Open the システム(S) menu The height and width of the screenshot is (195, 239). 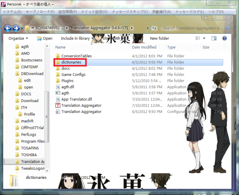(12, 12)
